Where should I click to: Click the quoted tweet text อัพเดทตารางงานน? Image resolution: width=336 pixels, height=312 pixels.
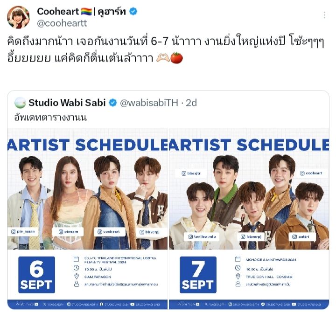coord(50,118)
